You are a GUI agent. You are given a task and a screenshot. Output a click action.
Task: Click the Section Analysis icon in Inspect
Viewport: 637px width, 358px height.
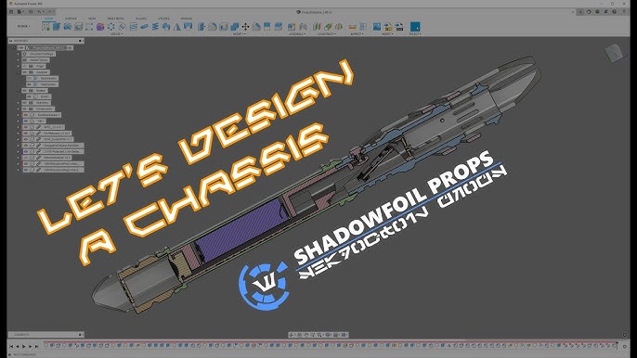pyautogui.click(x=363, y=27)
